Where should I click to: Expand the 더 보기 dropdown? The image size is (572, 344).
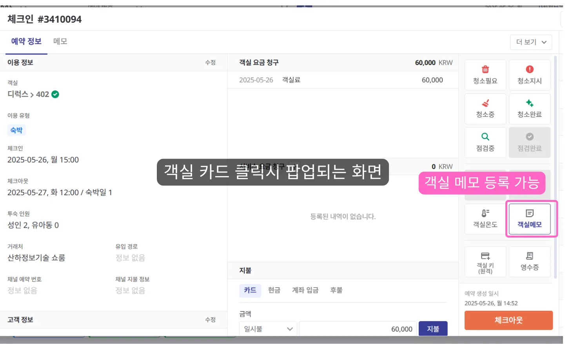531,42
